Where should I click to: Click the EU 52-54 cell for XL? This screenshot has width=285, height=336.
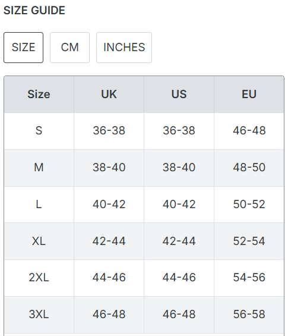click(249, 241)
